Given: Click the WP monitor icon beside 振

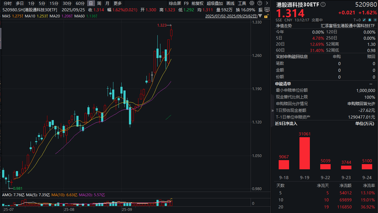Looking at the screenshot, I should pos(267,9).
